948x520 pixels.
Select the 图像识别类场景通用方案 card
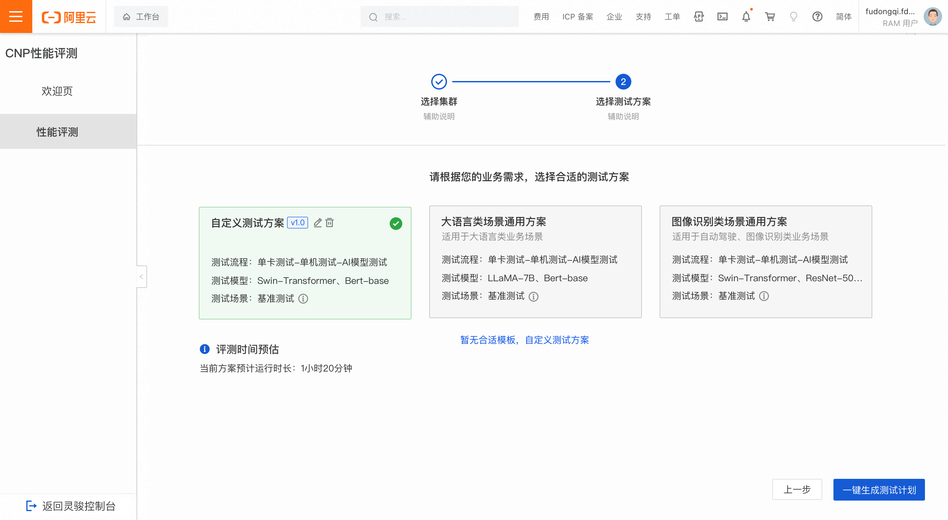tap(765, 261)
